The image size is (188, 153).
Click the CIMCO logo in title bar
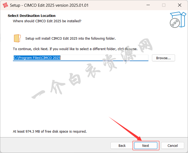click(x=5, y=5)
